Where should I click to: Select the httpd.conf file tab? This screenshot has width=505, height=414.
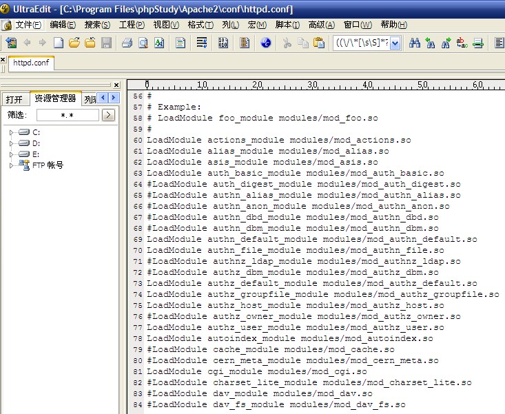pyautogui.click(x=31, y=63)
